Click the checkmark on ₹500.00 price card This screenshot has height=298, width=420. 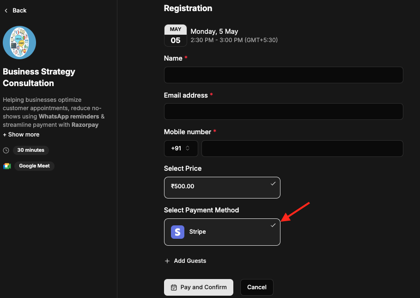[x=273, y=184]
